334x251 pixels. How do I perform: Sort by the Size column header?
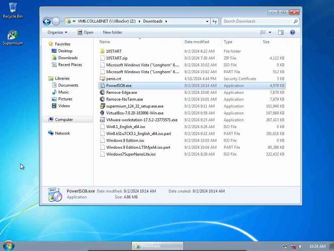click(x=273, y=42)
